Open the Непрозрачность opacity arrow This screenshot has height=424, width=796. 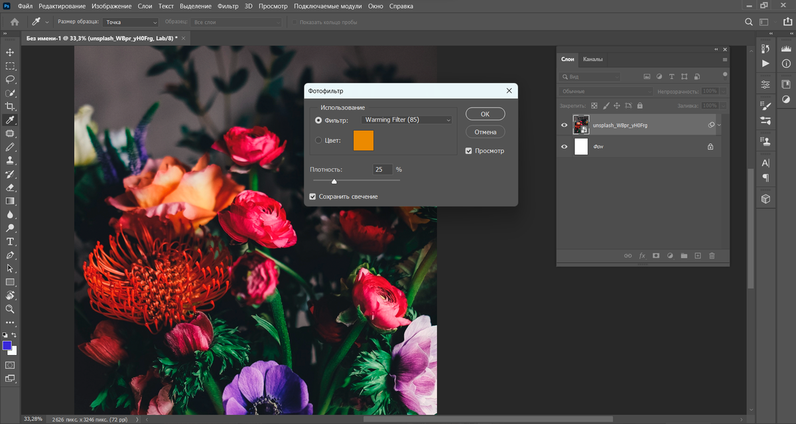tap(723, 91)
